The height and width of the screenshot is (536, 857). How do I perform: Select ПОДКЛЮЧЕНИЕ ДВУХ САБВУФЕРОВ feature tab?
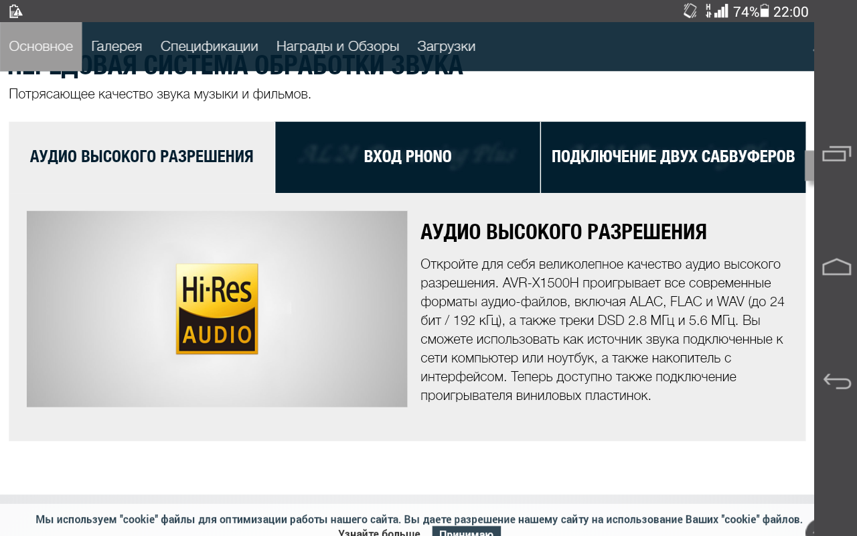673,157
